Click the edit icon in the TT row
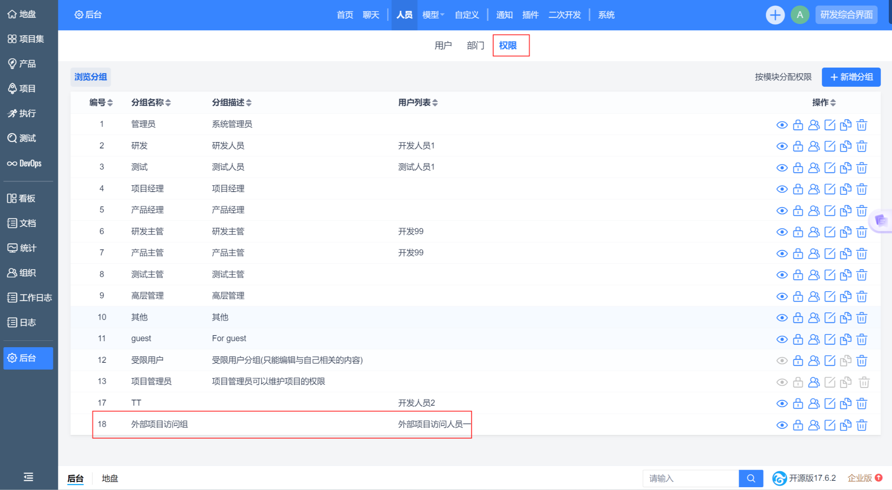892x490 pixels. point(830,403)
